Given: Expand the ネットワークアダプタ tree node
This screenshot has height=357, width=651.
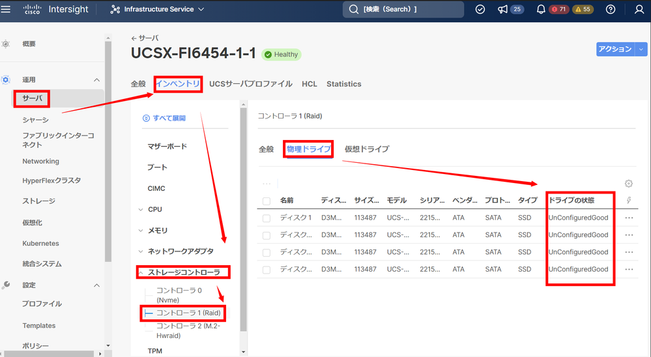Looking at the screenshot, I should click(x=141, y=251).
